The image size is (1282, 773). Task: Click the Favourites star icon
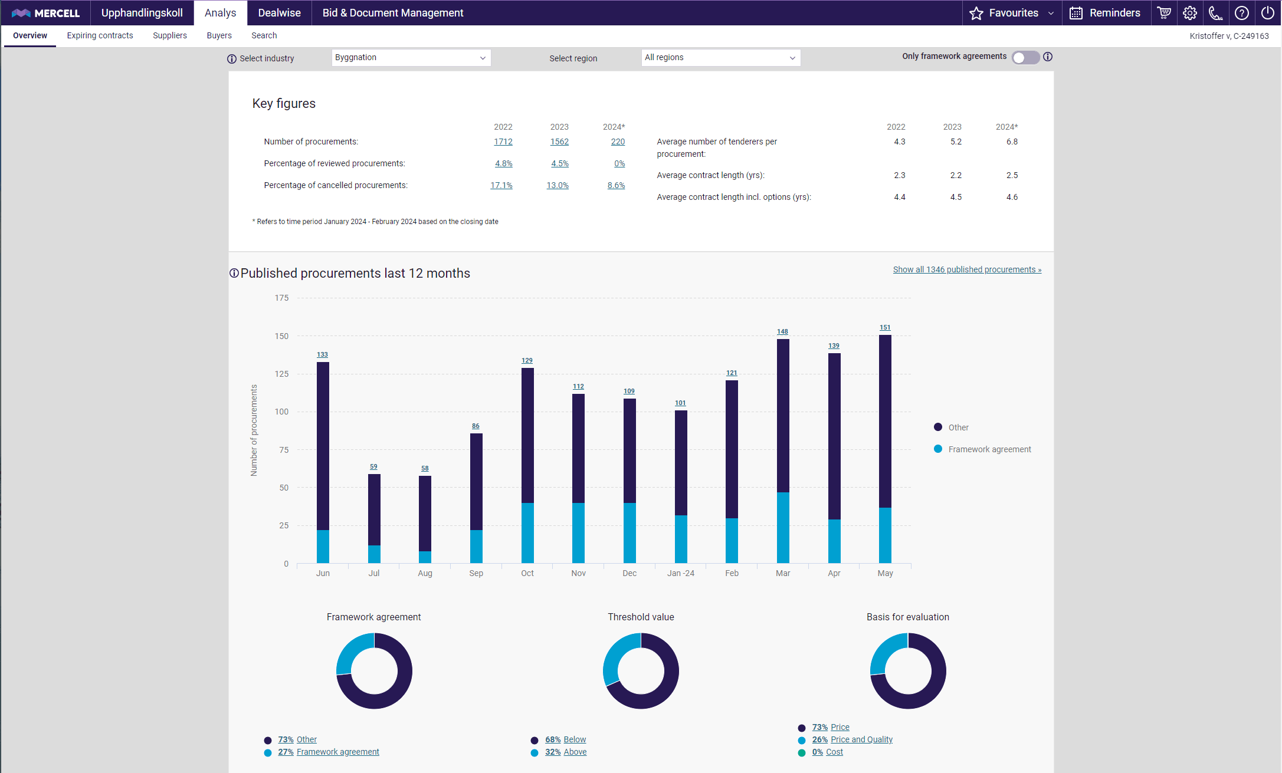(x=976, y=13)
